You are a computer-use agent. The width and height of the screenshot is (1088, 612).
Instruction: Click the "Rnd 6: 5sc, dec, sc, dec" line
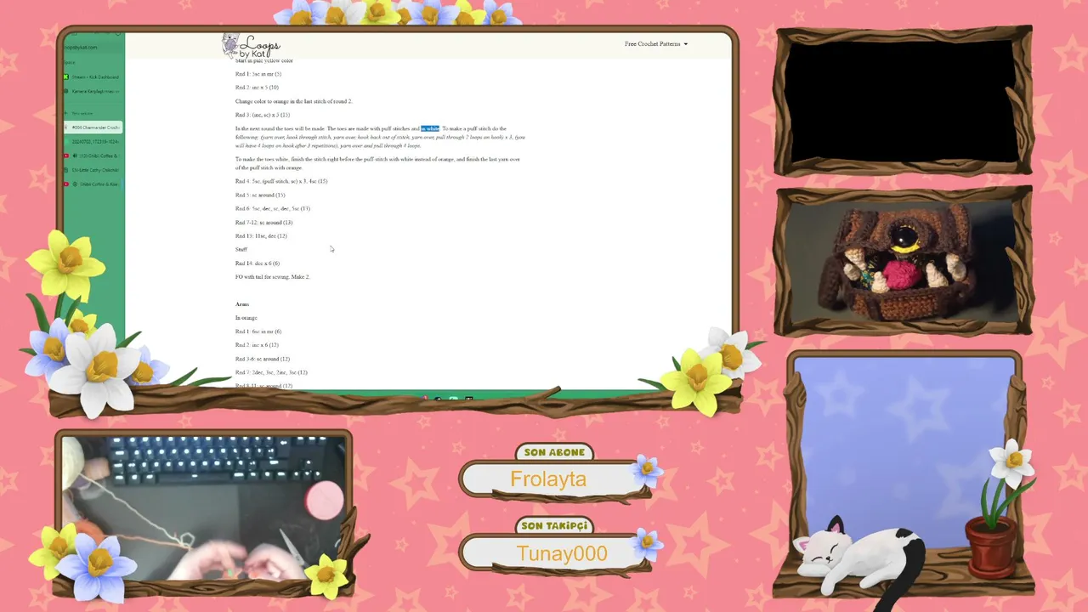273,208
